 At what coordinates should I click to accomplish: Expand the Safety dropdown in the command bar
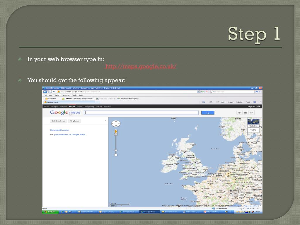(240, 102)
